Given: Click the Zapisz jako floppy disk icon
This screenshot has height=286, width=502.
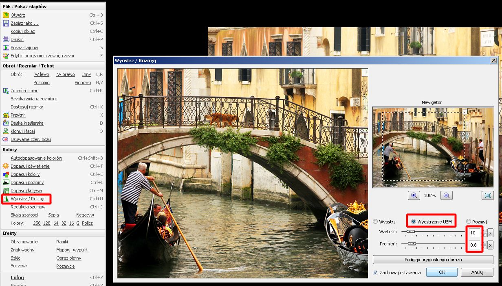Looking at the screenshot, I should coord(6,23).
